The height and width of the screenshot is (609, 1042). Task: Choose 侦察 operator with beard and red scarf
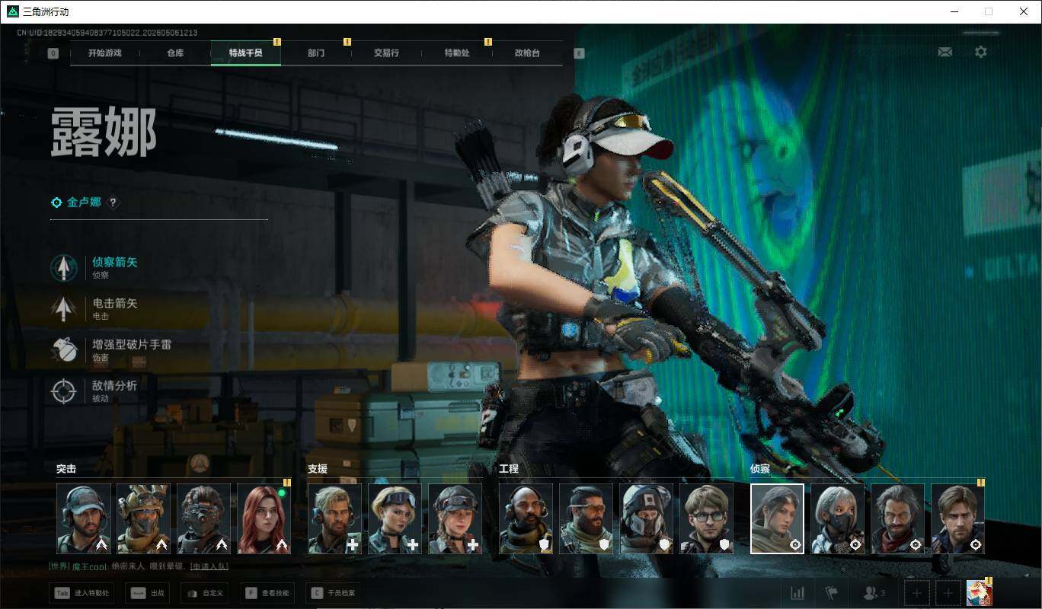pyautogui.click(x=898, y=518)
